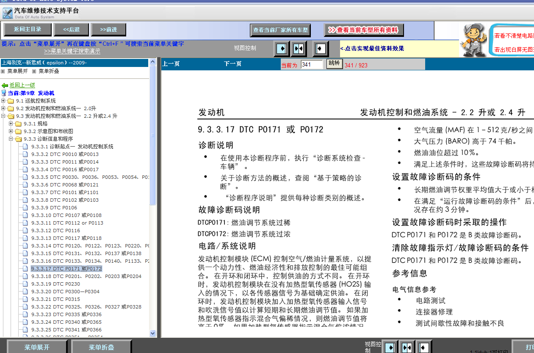This screenshot has height=353, width=534.
Task: Open 9.3.3.23 DTC P0335 或P0336
Action: point(66,314)
